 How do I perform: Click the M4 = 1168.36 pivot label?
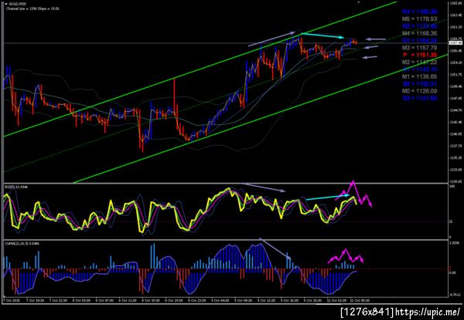click(420, 34)
